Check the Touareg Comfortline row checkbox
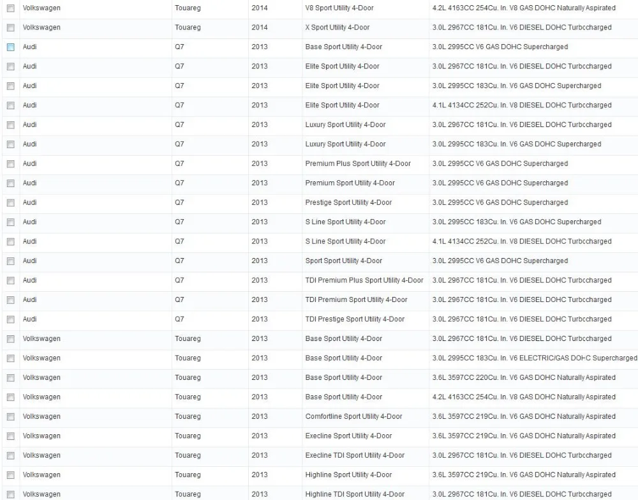 click(11, 416)
